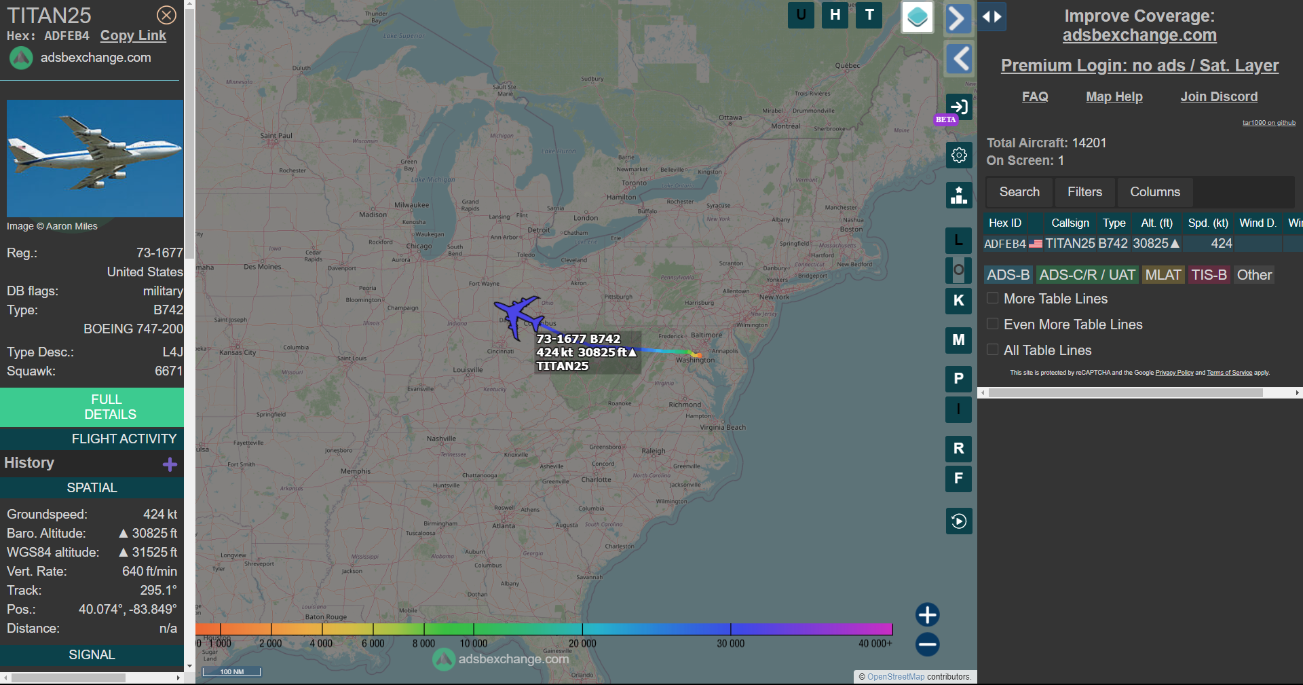Viewport: 1303px width, 685px height.
Task: Sort table by Alt. (ft) column
Action: click(1156, 223)
